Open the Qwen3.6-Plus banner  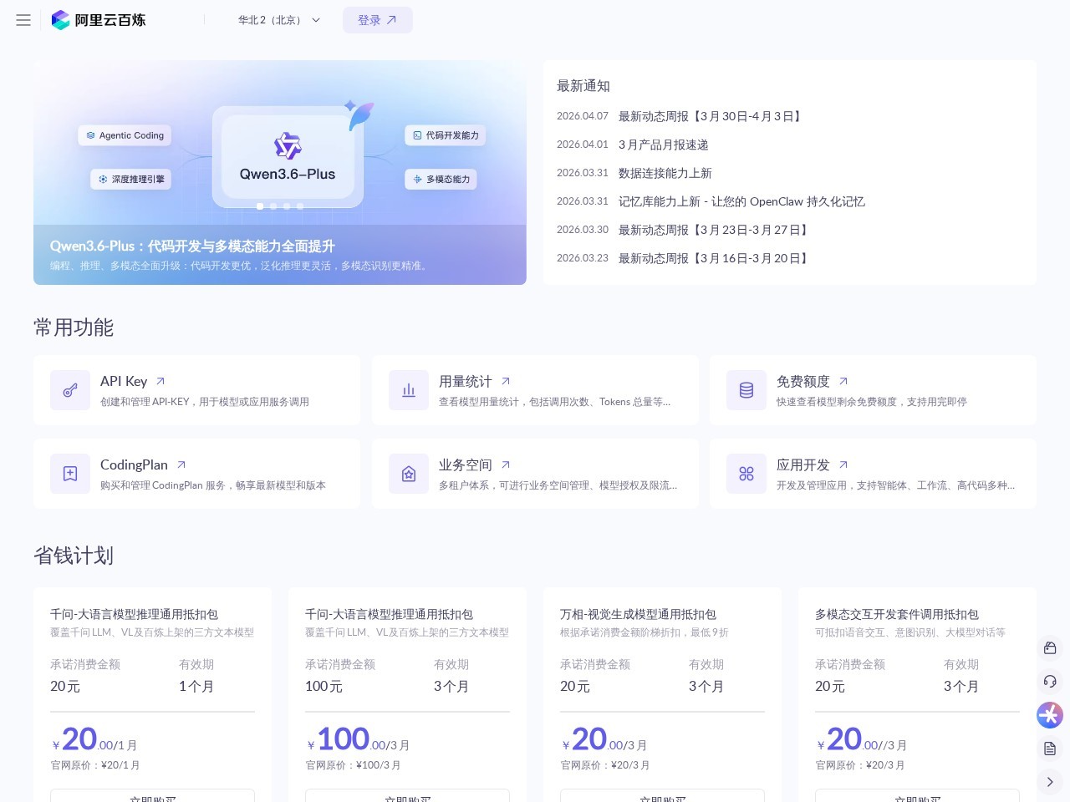pos(280,172)
